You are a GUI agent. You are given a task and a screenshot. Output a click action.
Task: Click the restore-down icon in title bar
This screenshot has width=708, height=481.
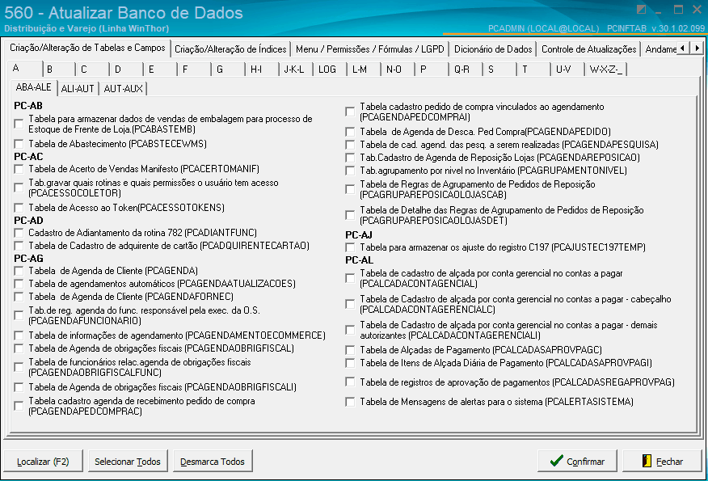(x=641, y=9)
